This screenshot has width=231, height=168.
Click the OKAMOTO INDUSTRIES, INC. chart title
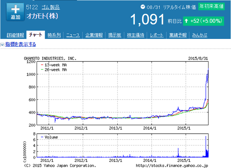point(50,58)
